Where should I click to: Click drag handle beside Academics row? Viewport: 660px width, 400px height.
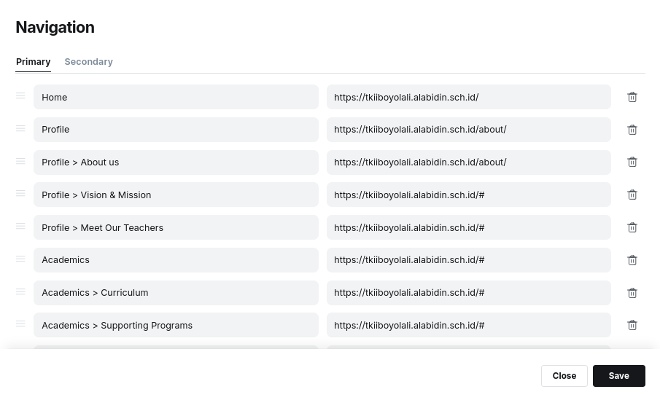[20, 259]
